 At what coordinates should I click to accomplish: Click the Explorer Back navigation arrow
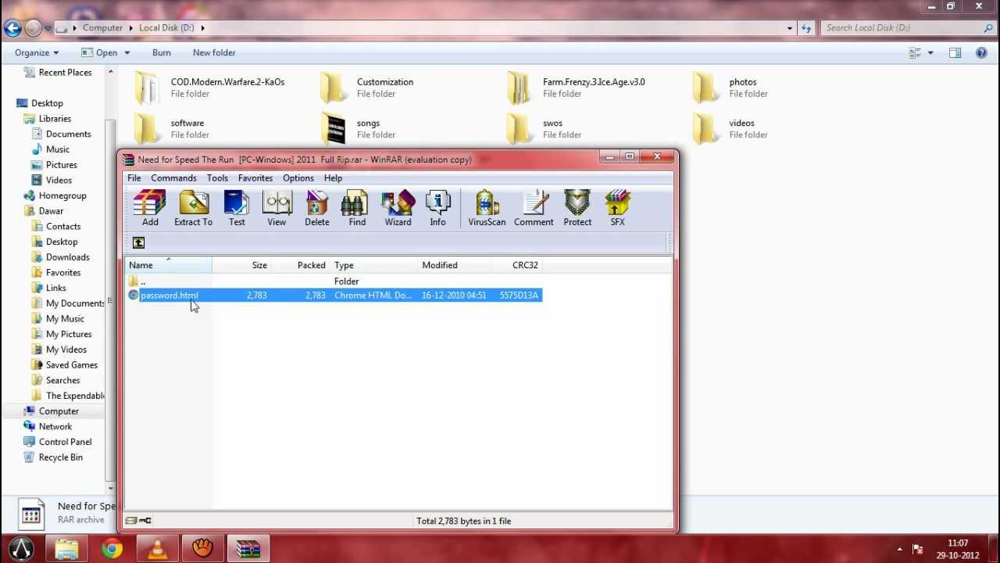click(x=12, y=28)
